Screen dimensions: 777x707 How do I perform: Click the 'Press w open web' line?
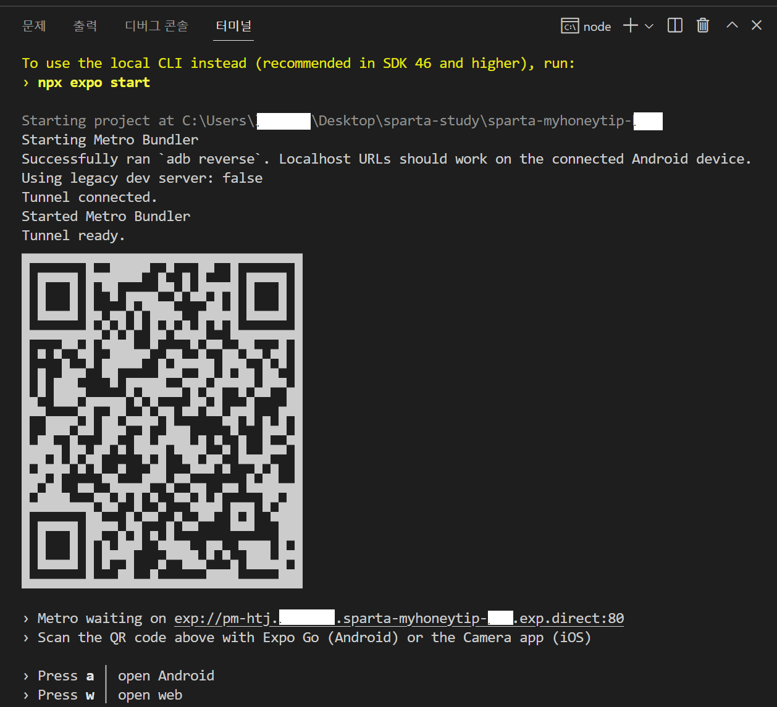tap(103, 695)
